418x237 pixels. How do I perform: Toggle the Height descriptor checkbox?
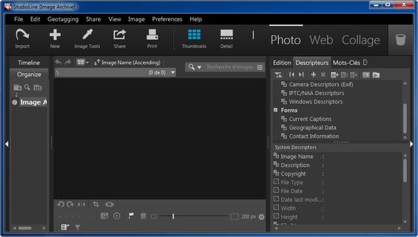coord(276,216)
